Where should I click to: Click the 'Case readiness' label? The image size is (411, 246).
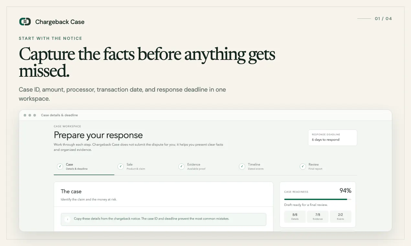click(296, 192)
